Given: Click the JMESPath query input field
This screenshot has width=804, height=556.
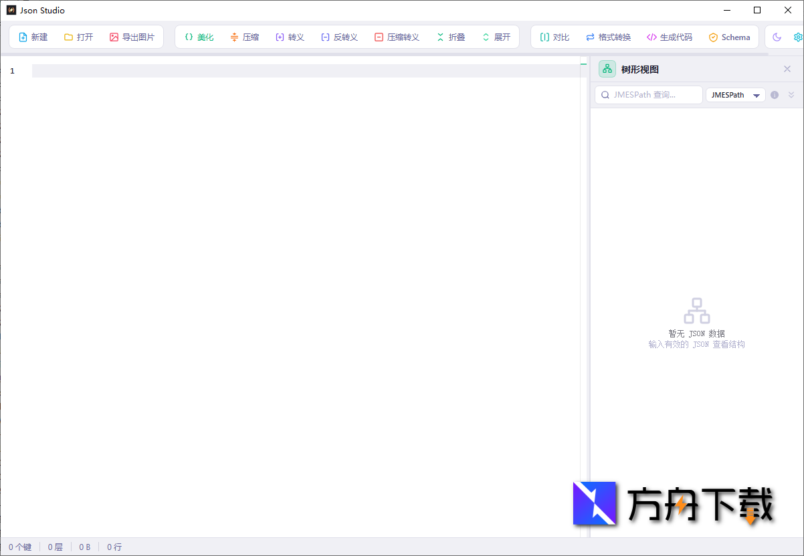Looking at the screenshot, I should pyautogui.click(x=647, y=95).
